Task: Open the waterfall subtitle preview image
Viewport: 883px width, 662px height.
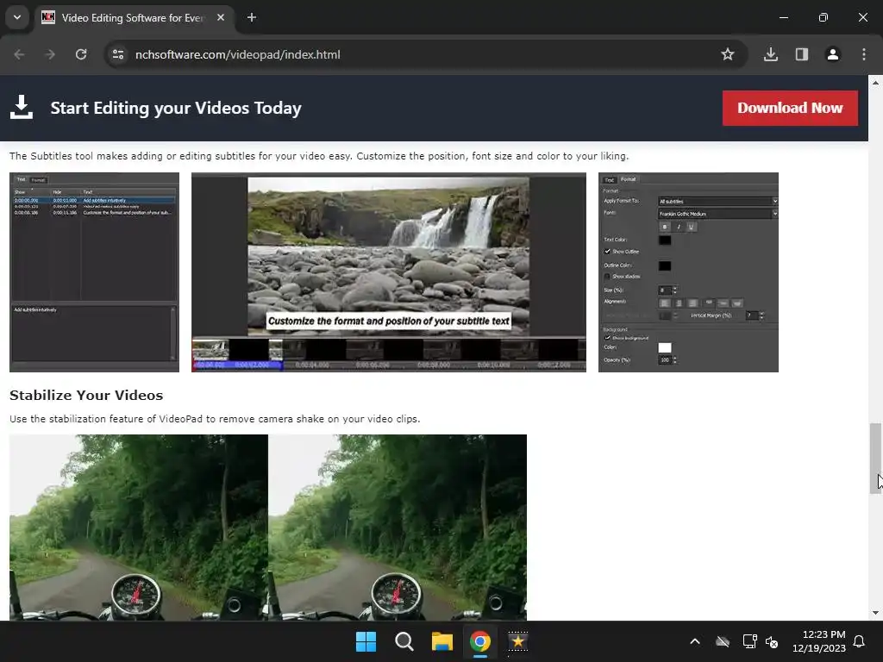Action: coord(389,272)
